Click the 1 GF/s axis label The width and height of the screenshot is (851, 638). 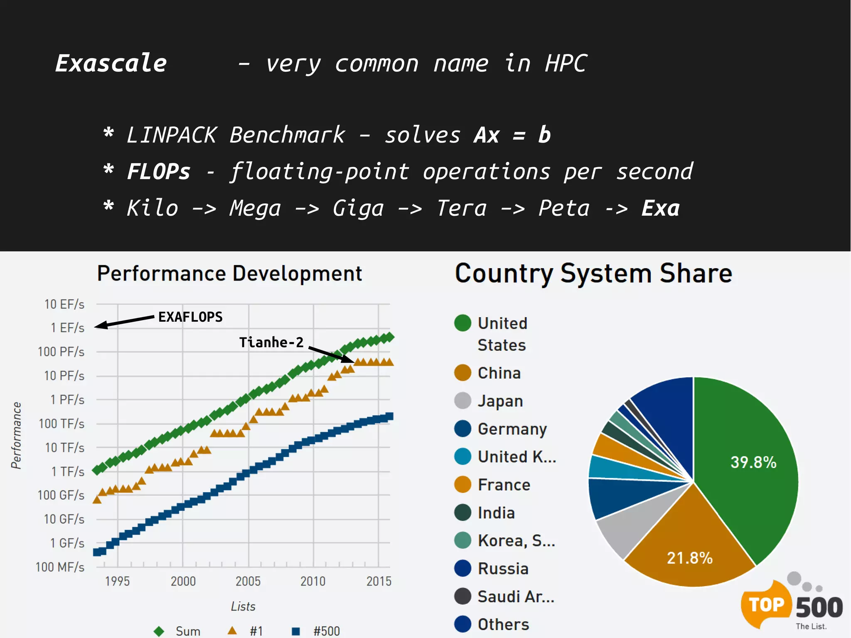coord(67,543)
